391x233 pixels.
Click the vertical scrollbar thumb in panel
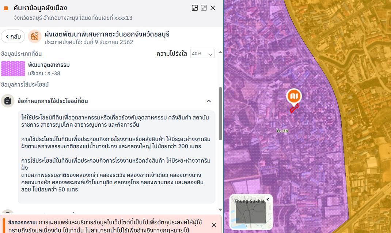click(220, 114)
